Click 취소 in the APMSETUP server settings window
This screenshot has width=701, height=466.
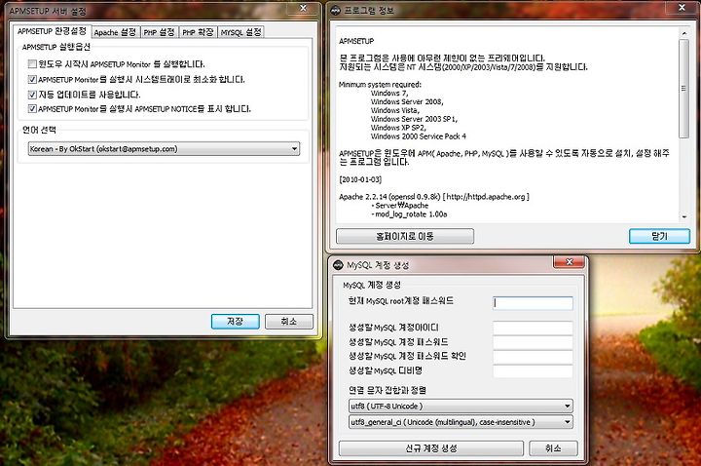click(289, 322)
